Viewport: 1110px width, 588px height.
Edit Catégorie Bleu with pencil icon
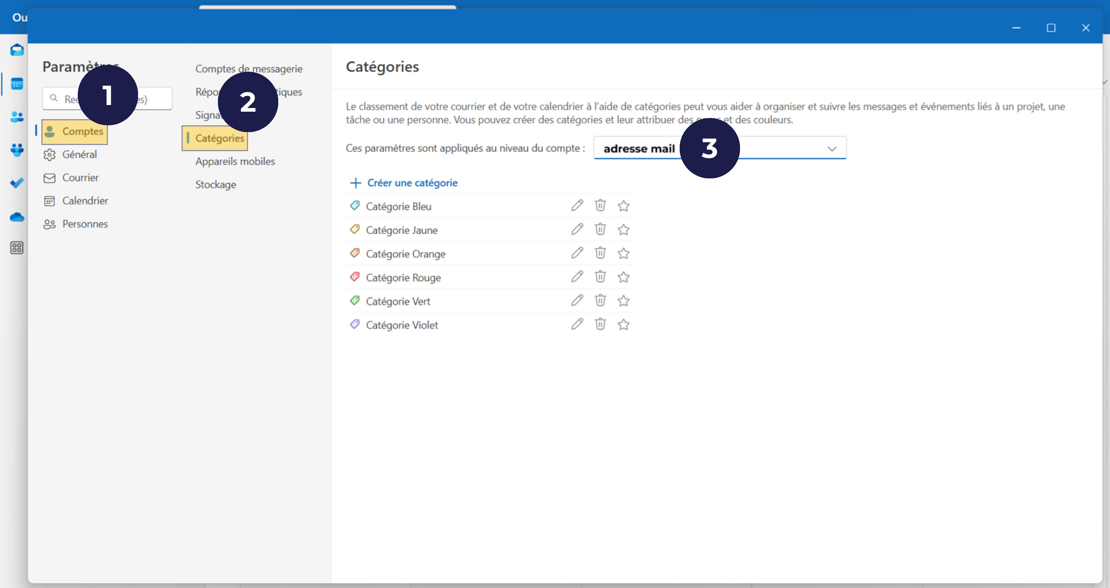pos(577,206)
